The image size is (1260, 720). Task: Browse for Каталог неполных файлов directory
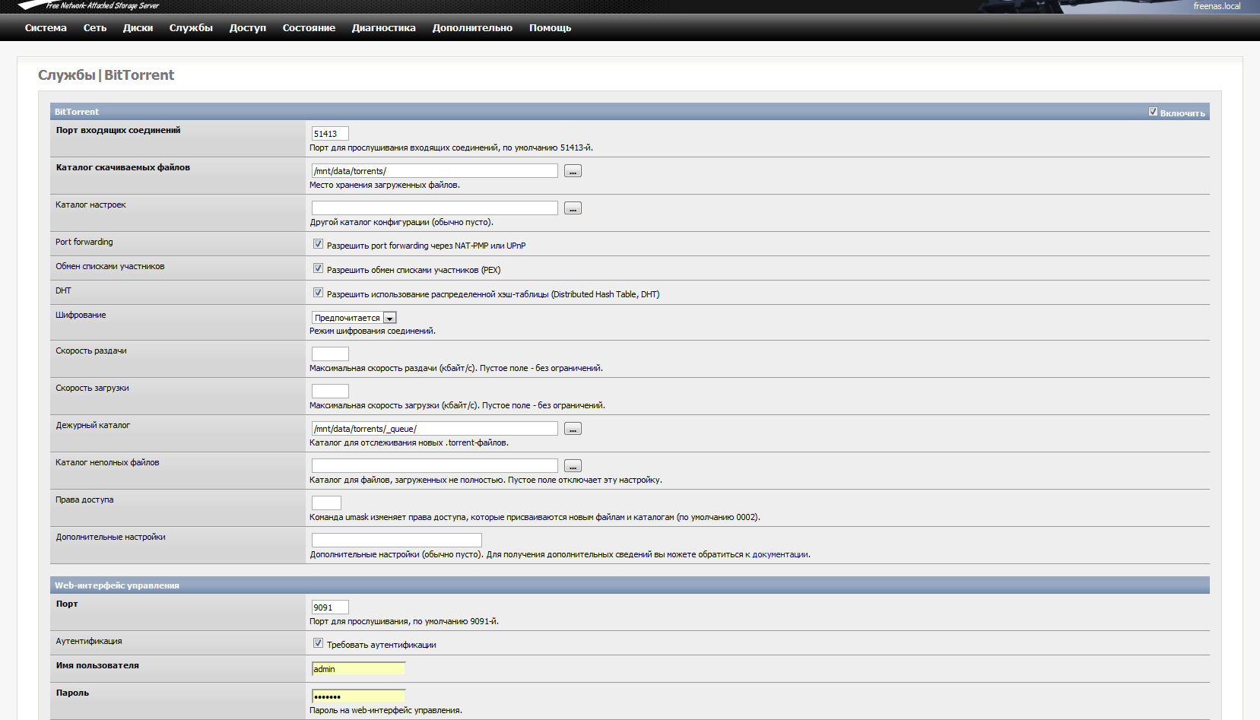click(573, 466)
